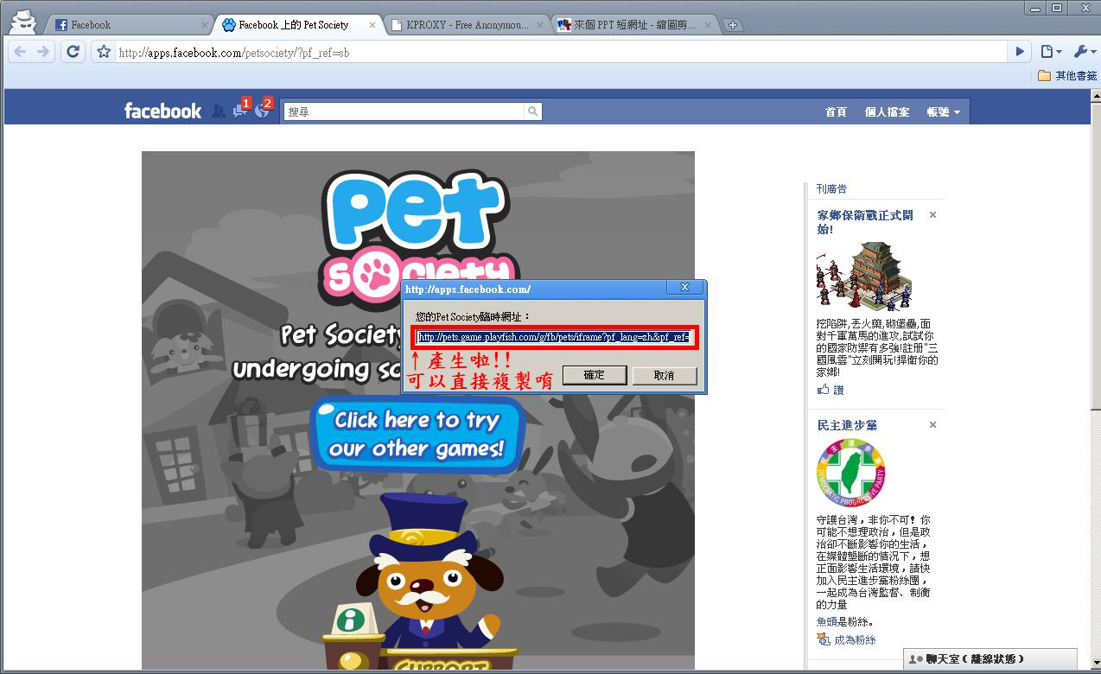This screenshot has height=674, width=1101.
Task: Open the 刊廣告 advertise link
Action: (x=831, y=188)
